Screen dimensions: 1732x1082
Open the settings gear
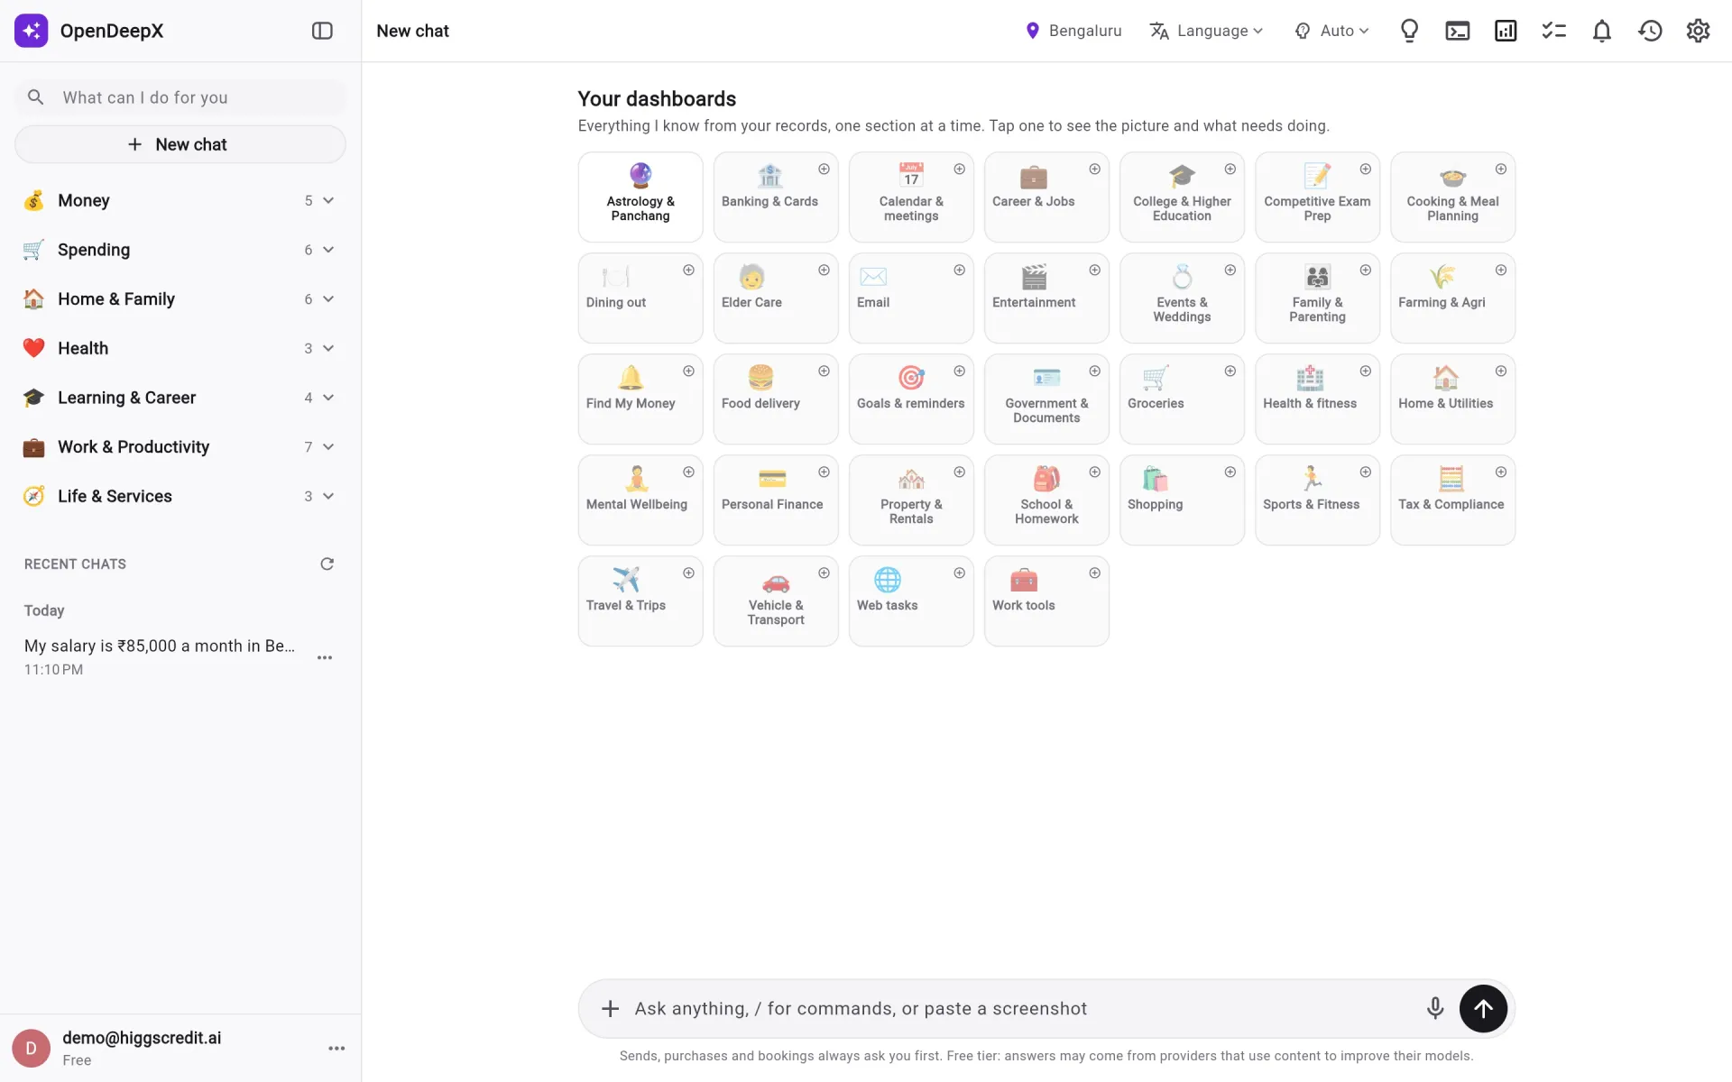point(1698,31)
